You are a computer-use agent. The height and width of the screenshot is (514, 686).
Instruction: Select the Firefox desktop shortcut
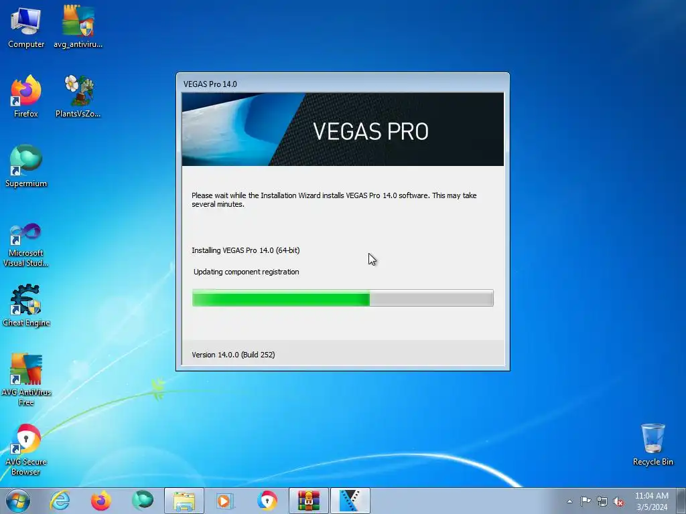pyautogui.click(x=26, y=96)
